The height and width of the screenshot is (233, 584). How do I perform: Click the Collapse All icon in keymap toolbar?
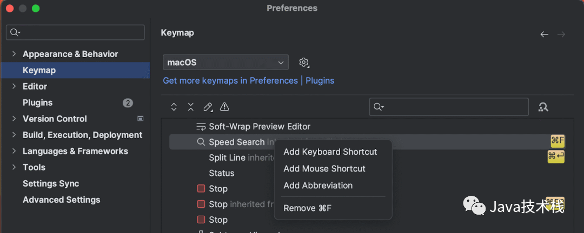[x=191, y=107]
